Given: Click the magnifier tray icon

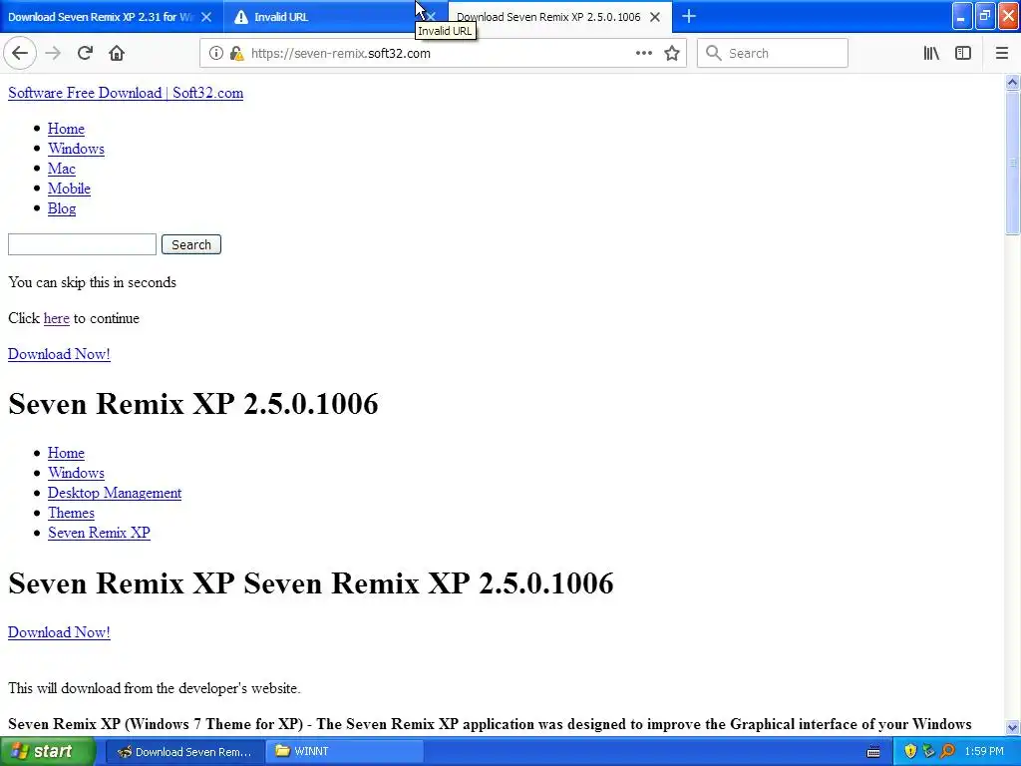Looking at the screenshot, I should click(948, 752).
